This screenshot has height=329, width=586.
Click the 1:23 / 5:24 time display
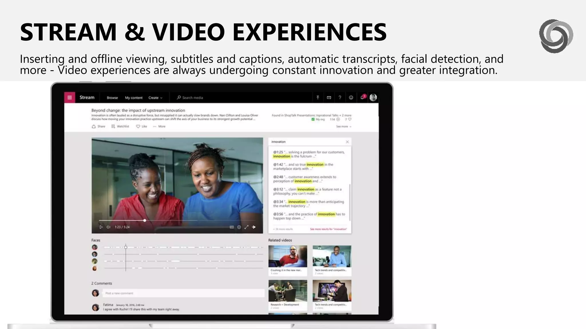pyautogui.click(x=122, y=227)
